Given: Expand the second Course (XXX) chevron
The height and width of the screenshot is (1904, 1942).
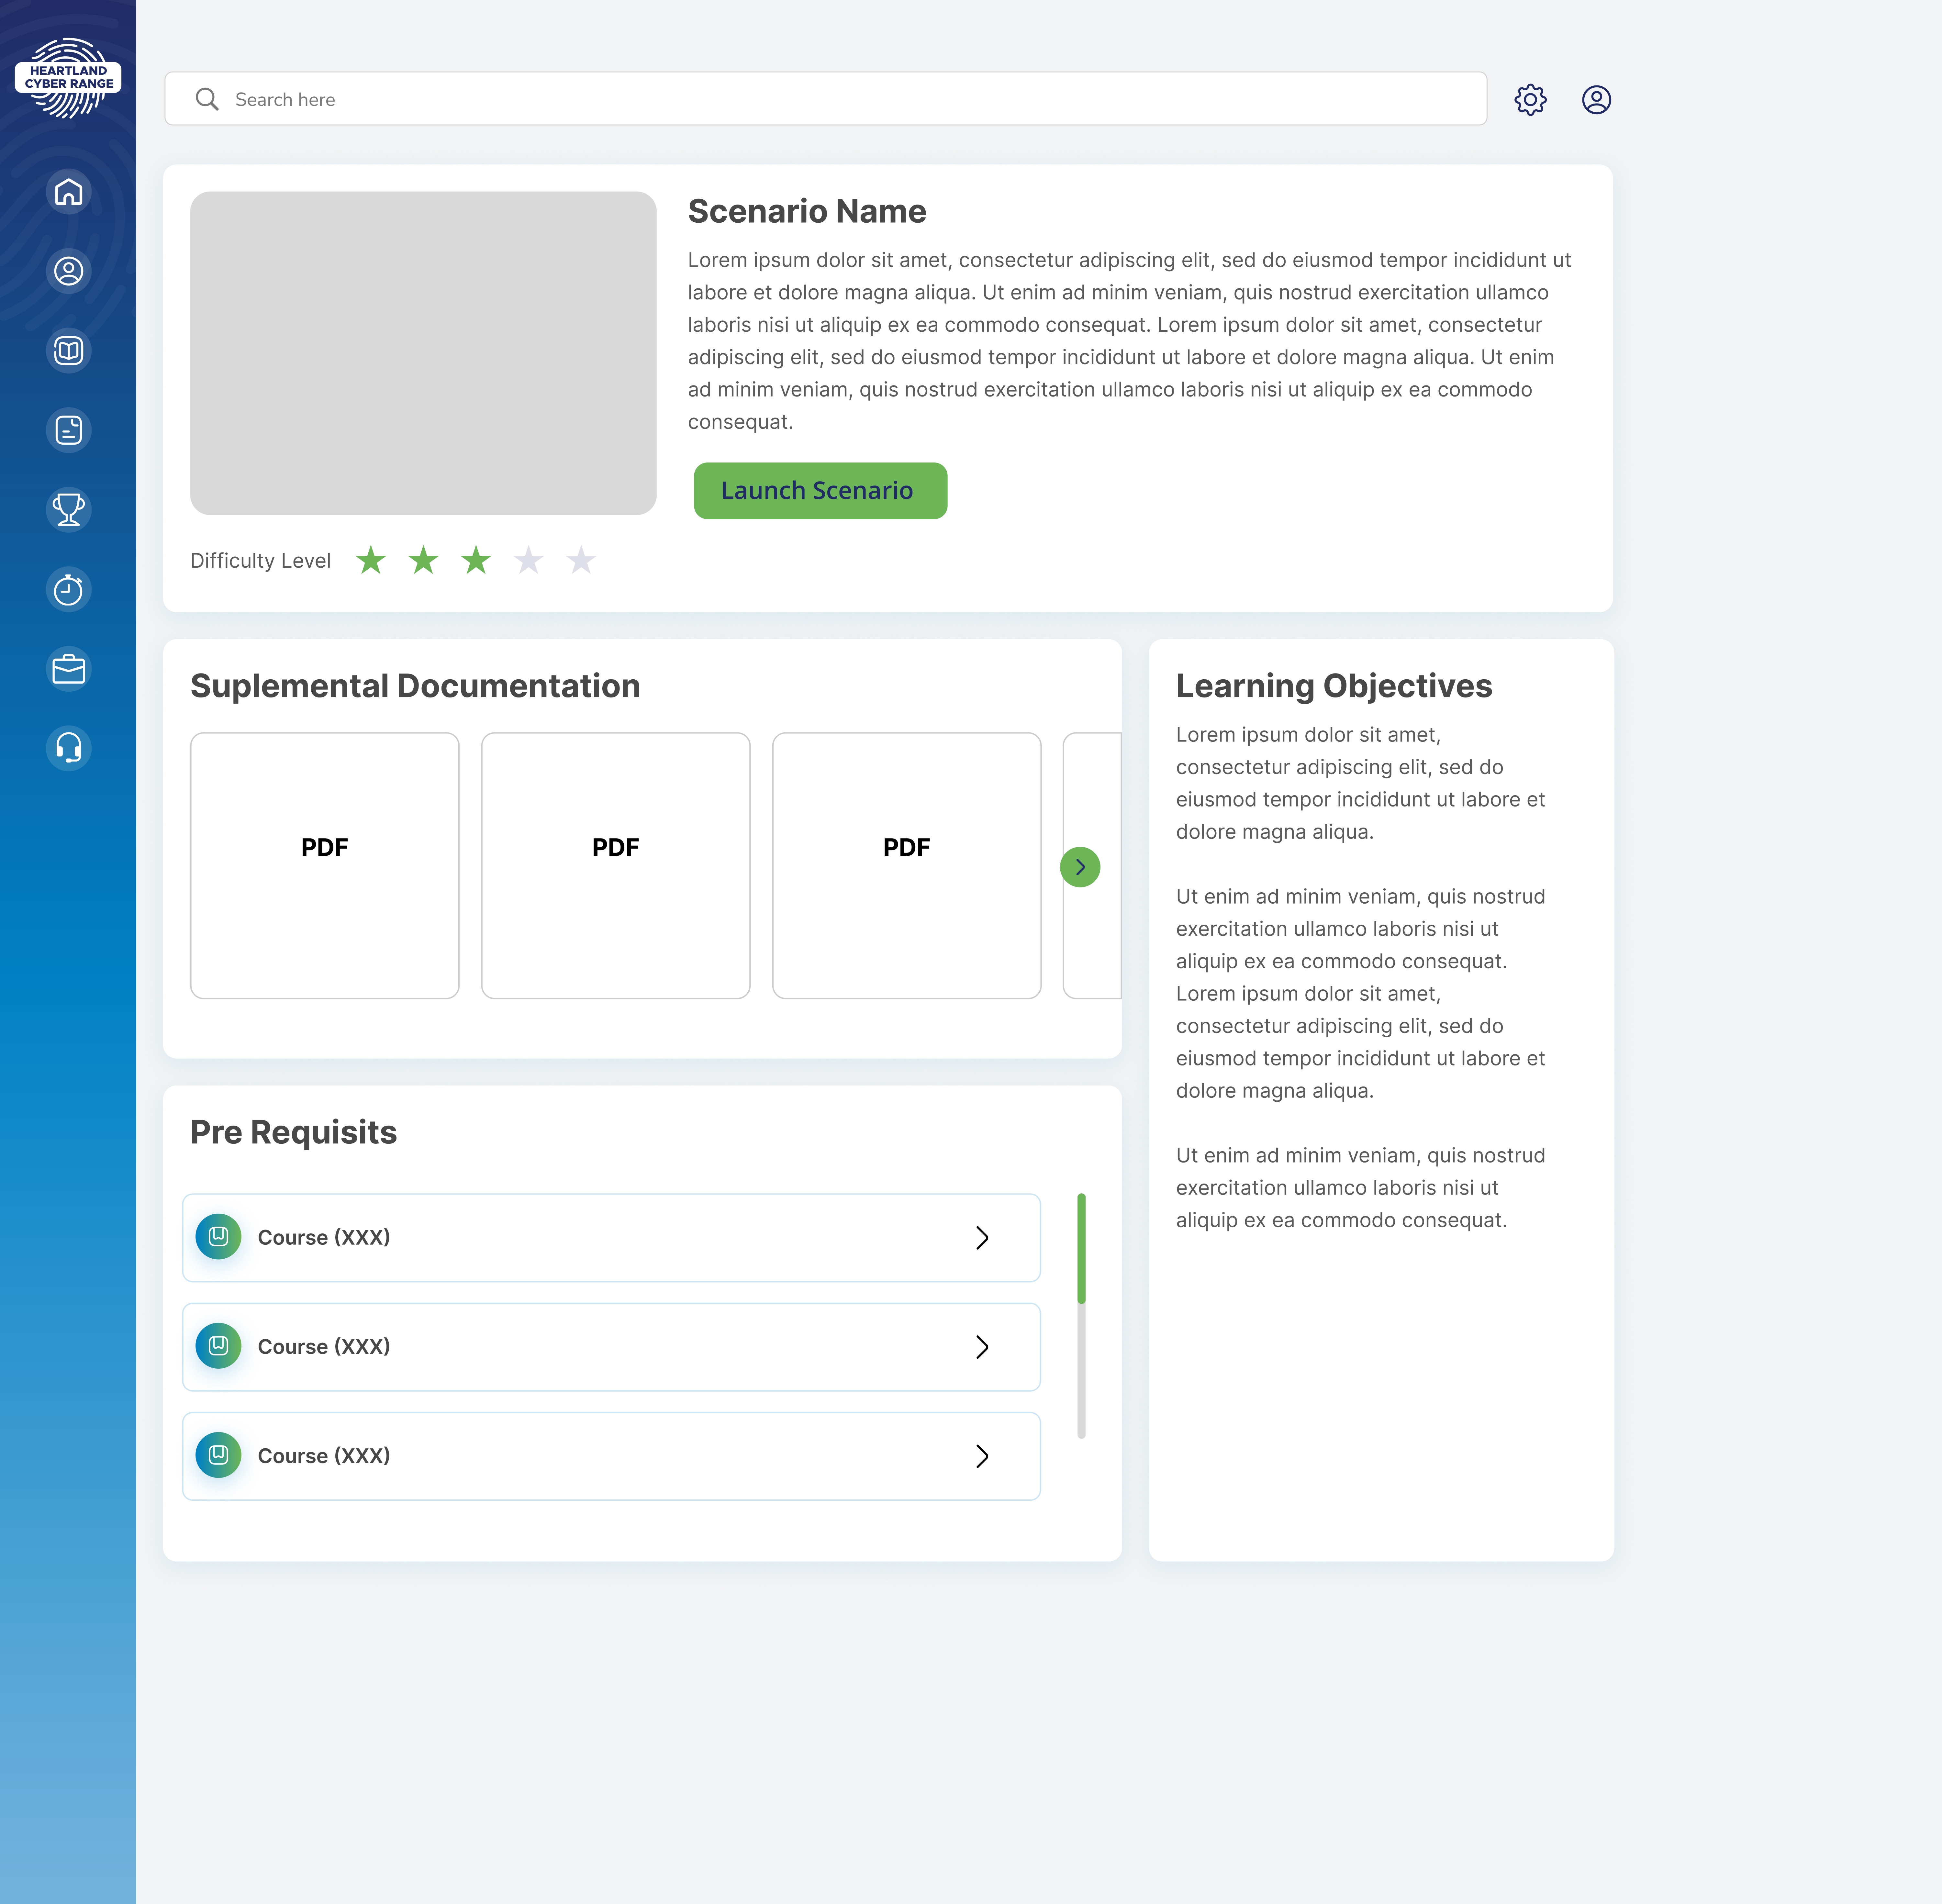Looking at the screenshot, I should pyautogui.click(x=982, y=1347).
